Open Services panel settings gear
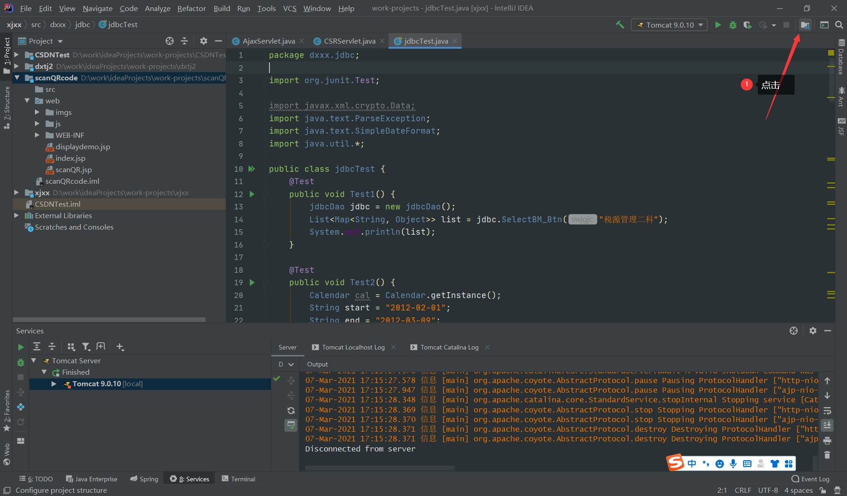847x496 pixels. coord(813,331)
